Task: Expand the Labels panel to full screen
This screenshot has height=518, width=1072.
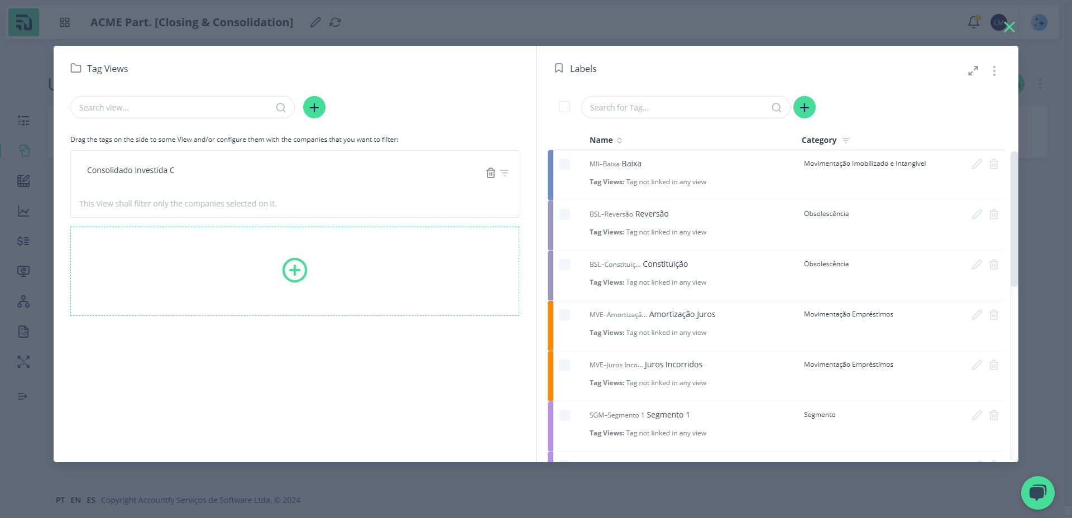Action: 973,71
